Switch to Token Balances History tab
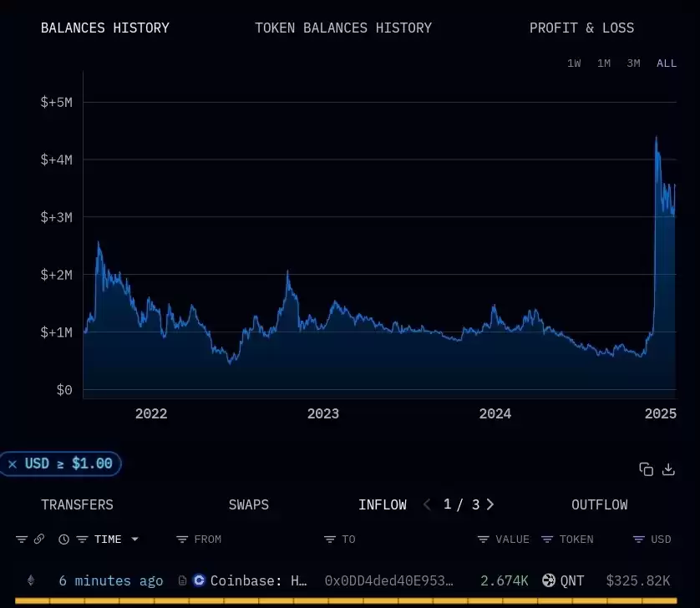Screen dimensions: 700x608 (x=342, y=28)
